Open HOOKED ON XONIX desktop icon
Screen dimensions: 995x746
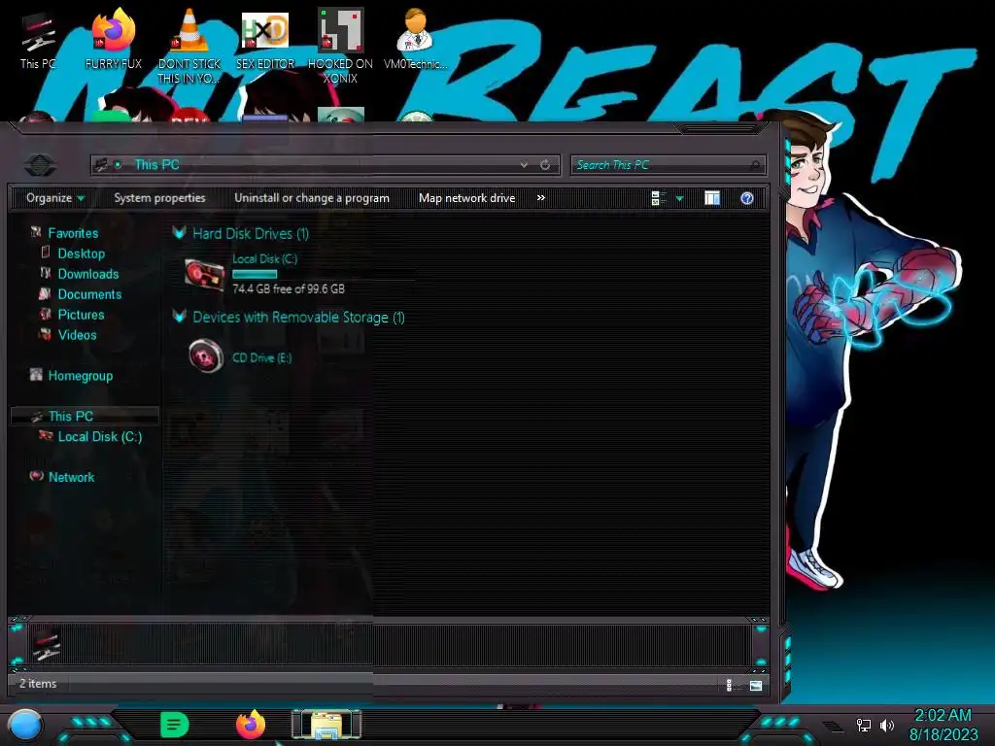(340, 47)
